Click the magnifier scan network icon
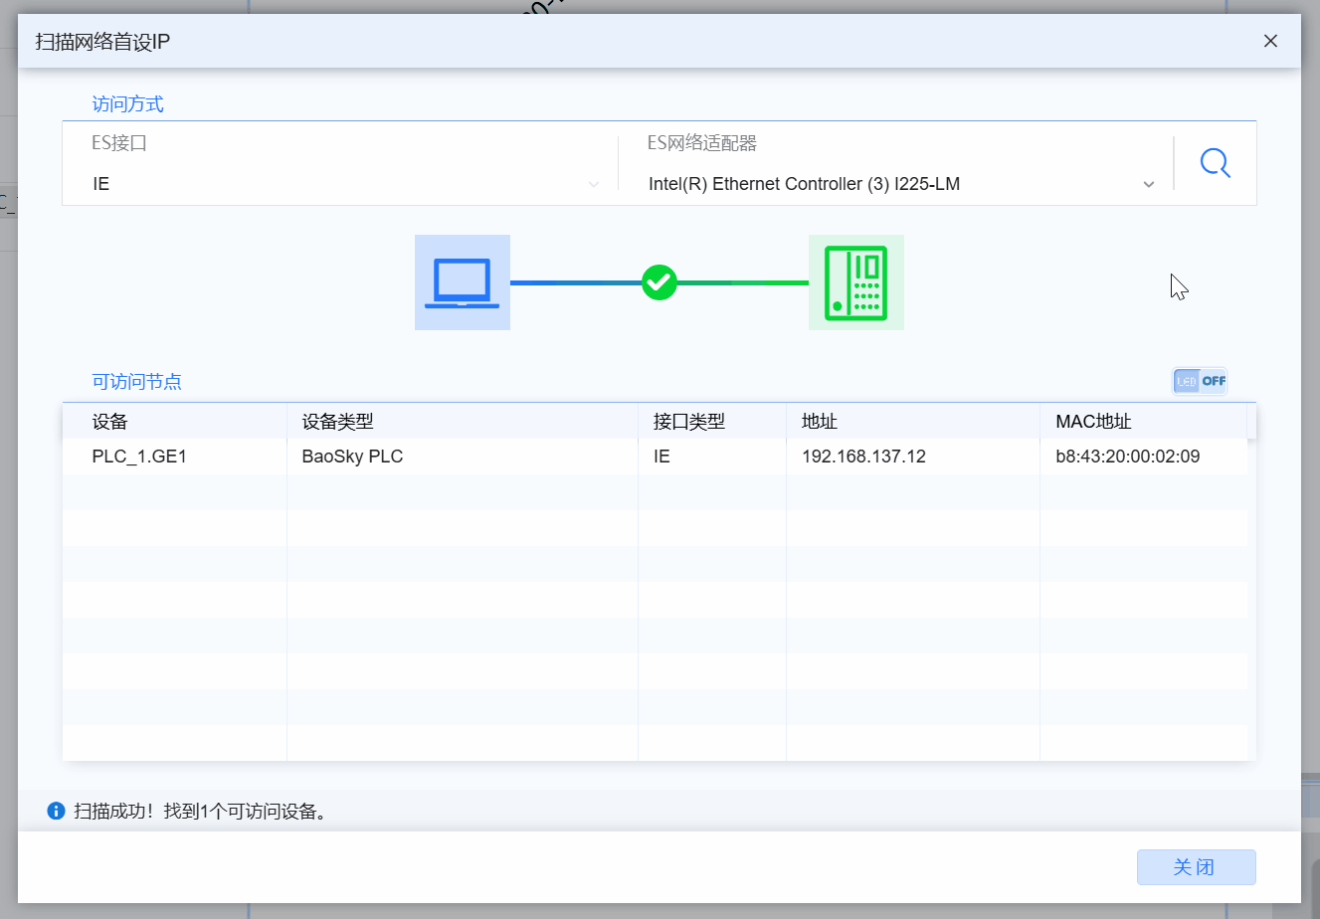This screenshot has height=919, width=1320. (x=1215, y=163)
